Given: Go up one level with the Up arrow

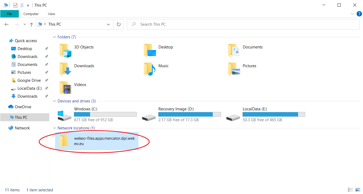Looking at the screenshot, I should 32,24.
